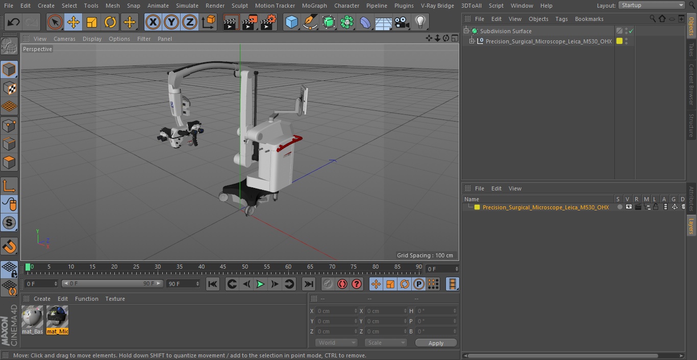
Task: Select the mat_Bas material thumbnail
Action: tap(33, 320)
